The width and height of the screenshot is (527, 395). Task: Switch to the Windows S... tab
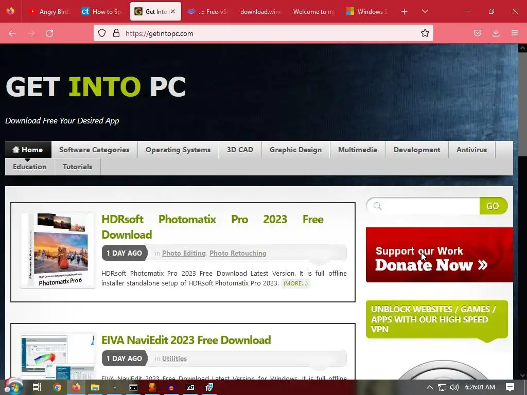click(367, 12)
